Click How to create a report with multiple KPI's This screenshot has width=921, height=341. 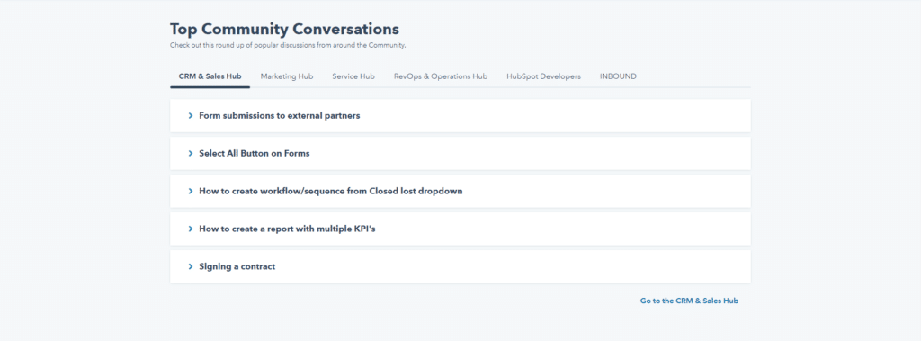point(287,229)
